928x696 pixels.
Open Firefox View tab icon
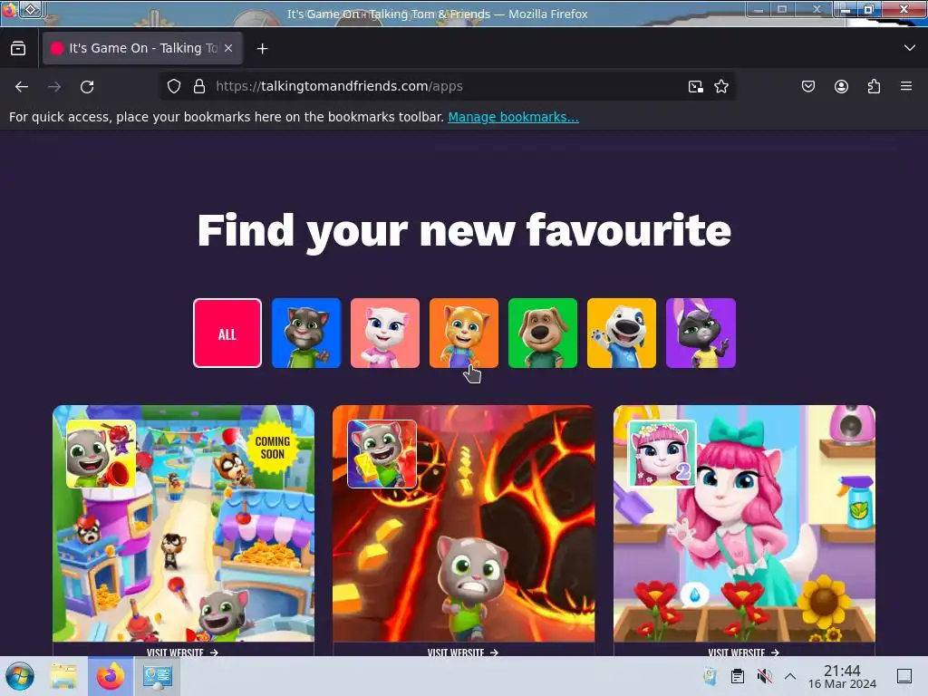[18, 49]
